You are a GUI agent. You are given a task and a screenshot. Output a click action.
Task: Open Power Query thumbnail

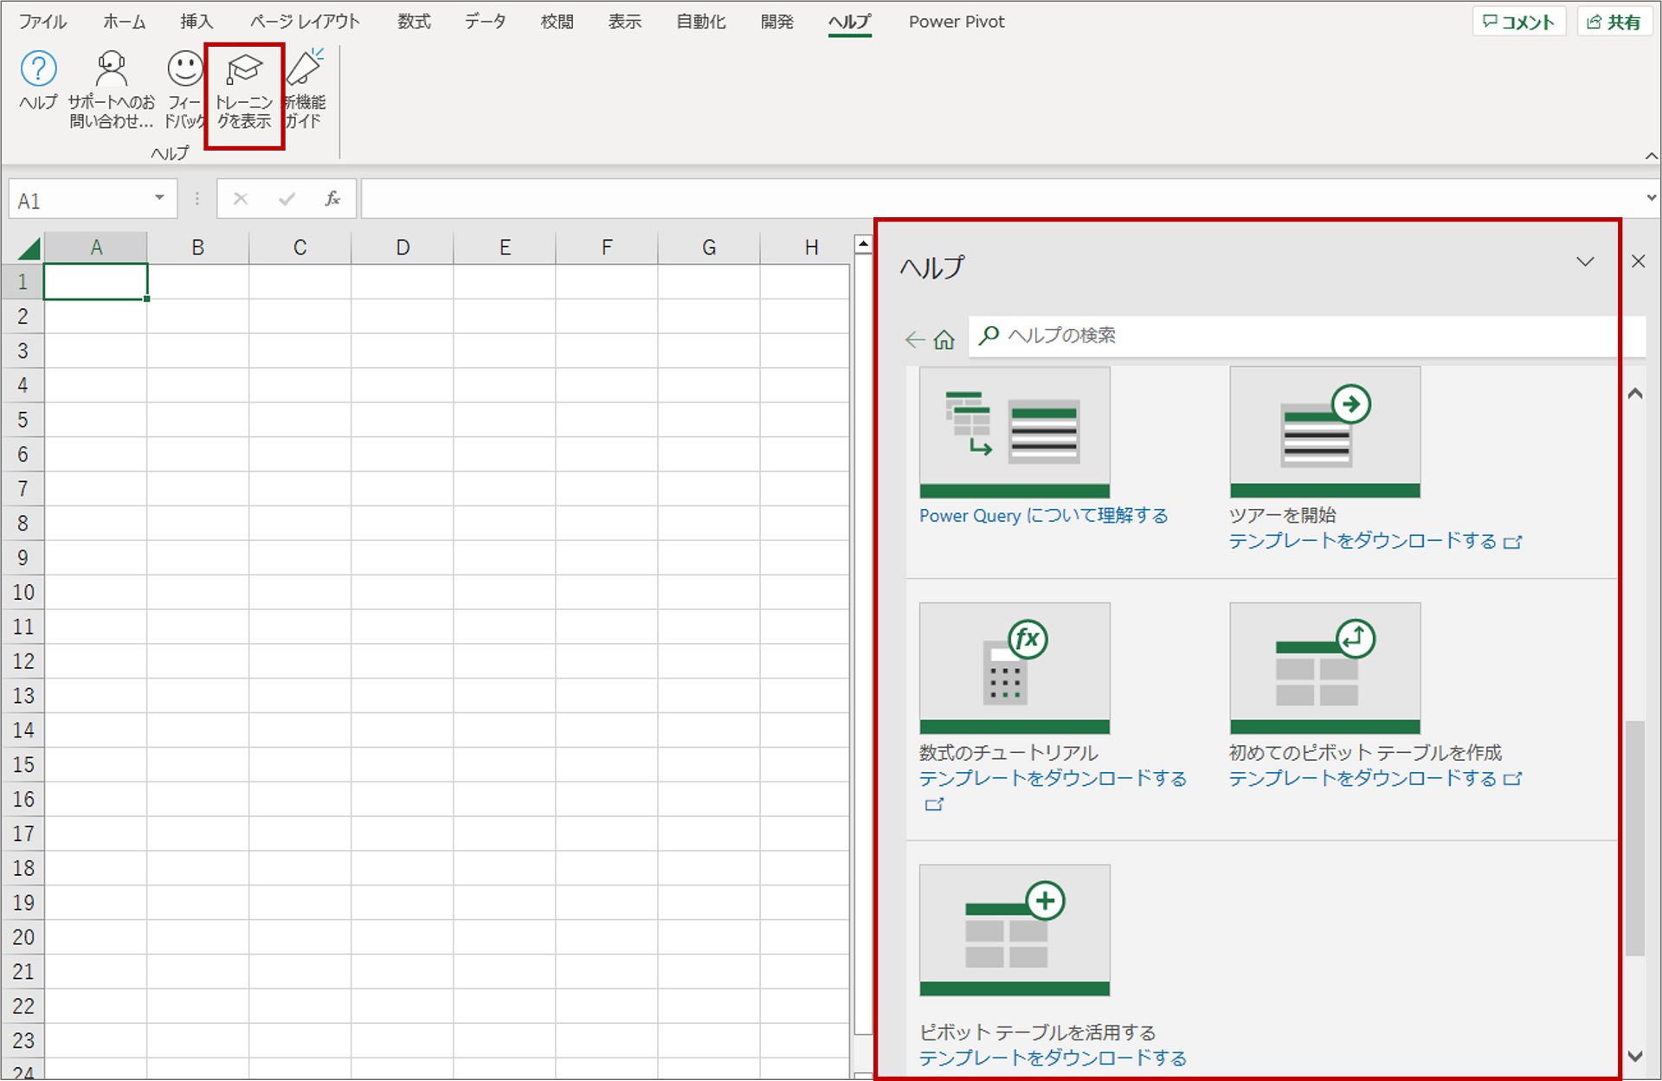[x=1015, y=432]
